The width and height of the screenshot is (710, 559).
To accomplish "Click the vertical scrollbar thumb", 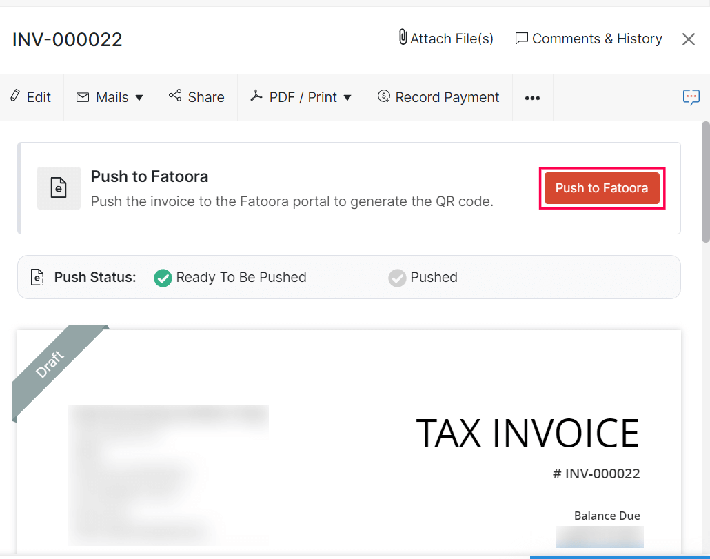I will [705, 181].
